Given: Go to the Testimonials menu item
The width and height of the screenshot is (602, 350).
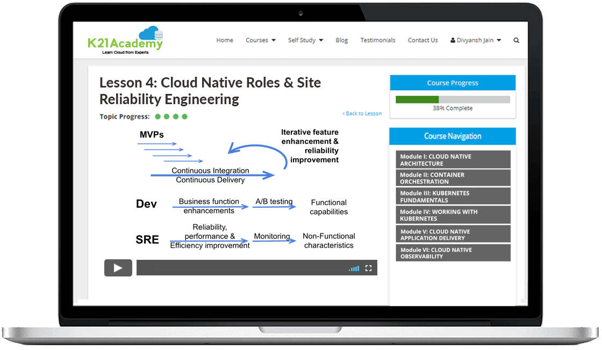Looking at the screenshot, I should (378, 40).
